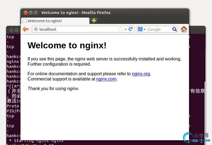Click the Thank you for using nginx. text
The image size is (212, 145).
coord(53,89)
